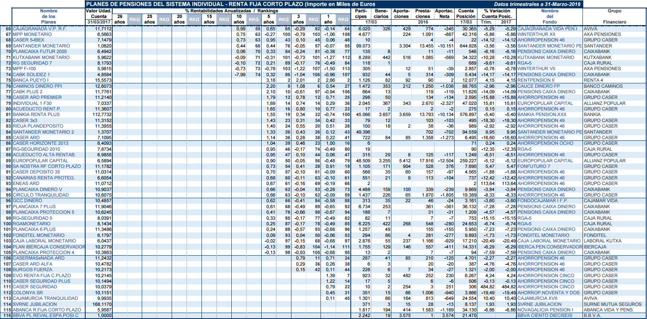Screen dimensions: 647x319
Task: Click plan PLAN IBERCAJA CONSERVADOR
Action: pos(49,247)
